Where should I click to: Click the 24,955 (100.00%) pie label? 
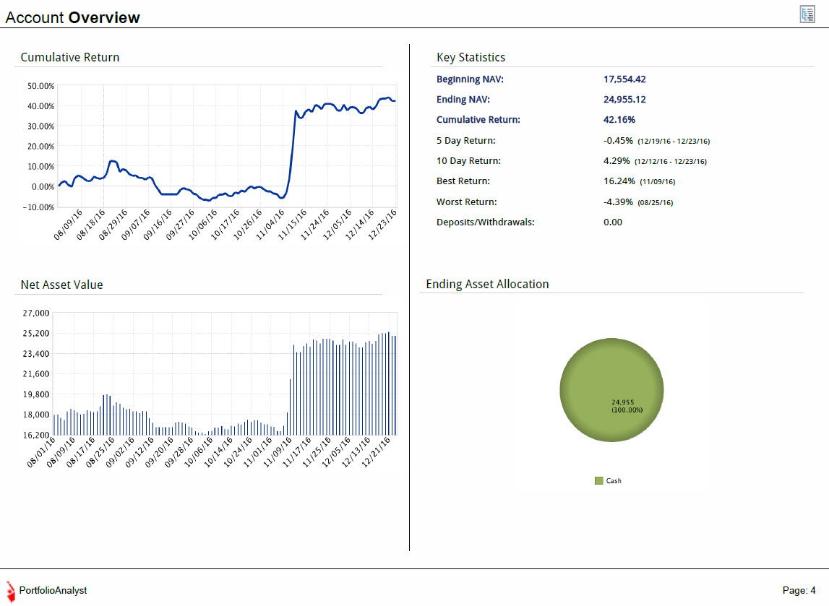tap(627, 406)
